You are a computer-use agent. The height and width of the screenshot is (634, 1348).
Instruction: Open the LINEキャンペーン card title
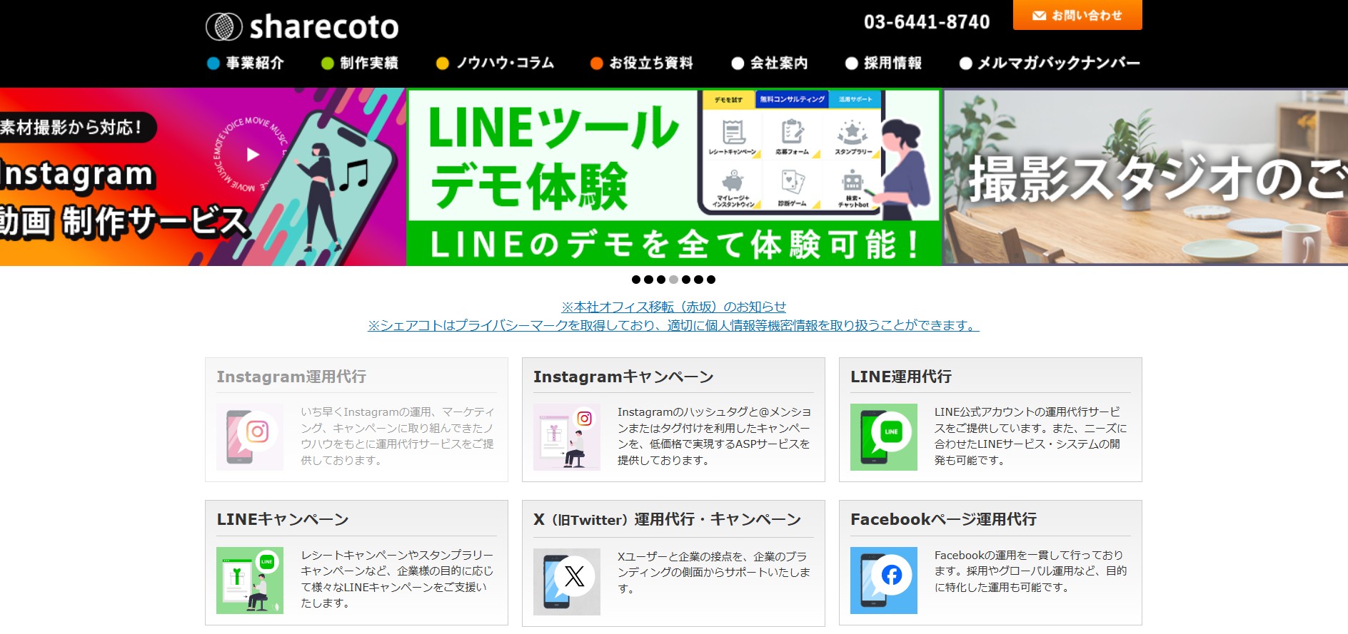pyautogui.click(x=283, y=519)
